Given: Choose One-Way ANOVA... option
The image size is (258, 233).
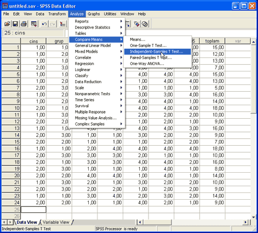Looking at the screenshot, I should (x=158, y=64).
